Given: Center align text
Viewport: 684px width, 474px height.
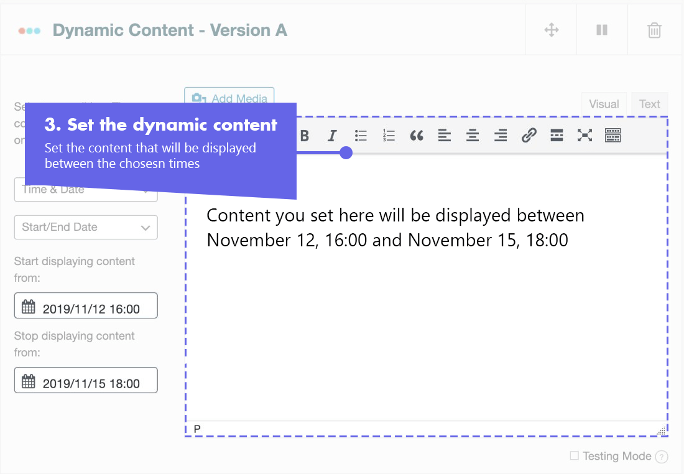Looking at the screenshot, I should click(473, 136).
